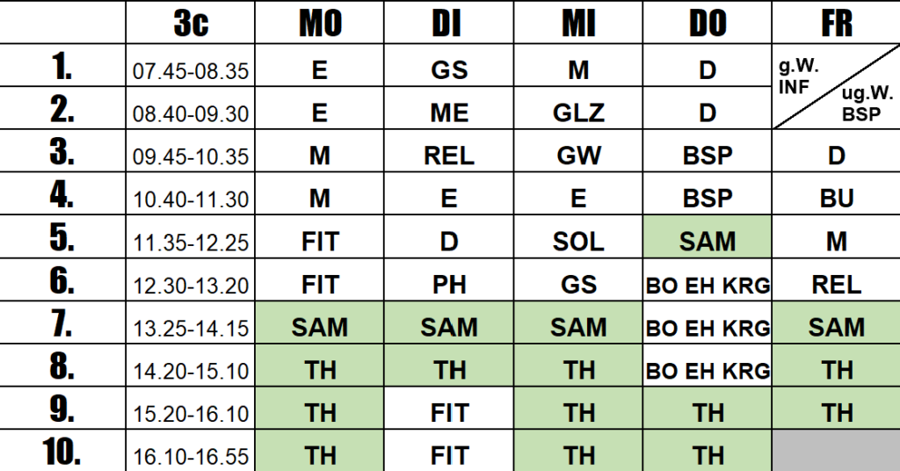The height and width of the screenshot is (471, 900).
Task: Click the 3c class header cell
Action: click(191, 22)
